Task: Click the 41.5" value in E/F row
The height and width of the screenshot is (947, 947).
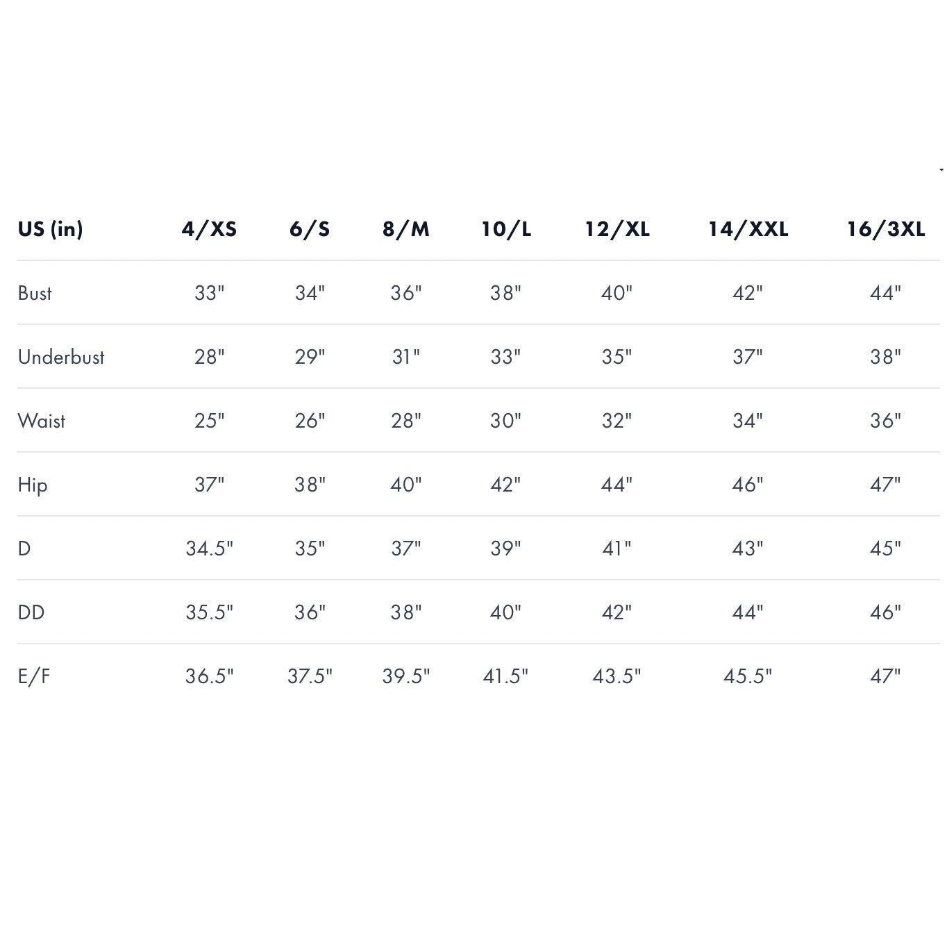Action: tap(505, 676)
